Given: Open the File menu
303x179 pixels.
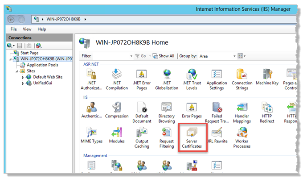Looking at the screenshot, I should 13,29.
